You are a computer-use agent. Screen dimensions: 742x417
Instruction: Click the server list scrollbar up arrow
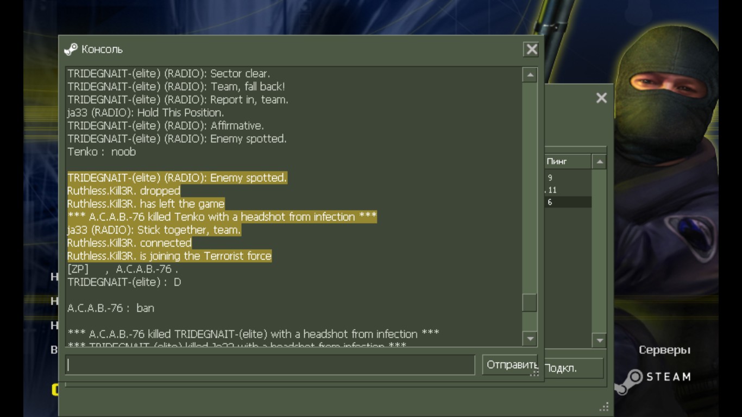tap(599, 161)
